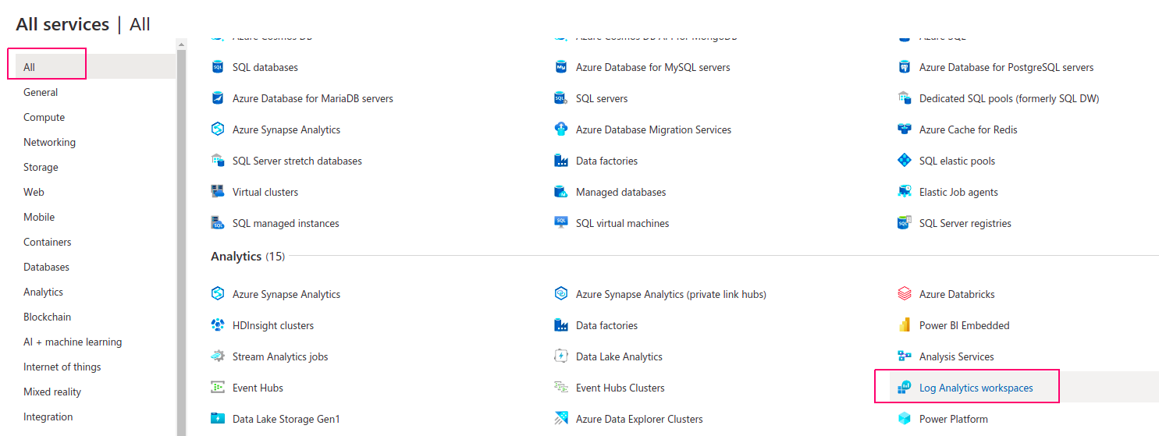Select the SQL servers icon
The width and height of the screenshot is (1159, 436).
(561, 98)
